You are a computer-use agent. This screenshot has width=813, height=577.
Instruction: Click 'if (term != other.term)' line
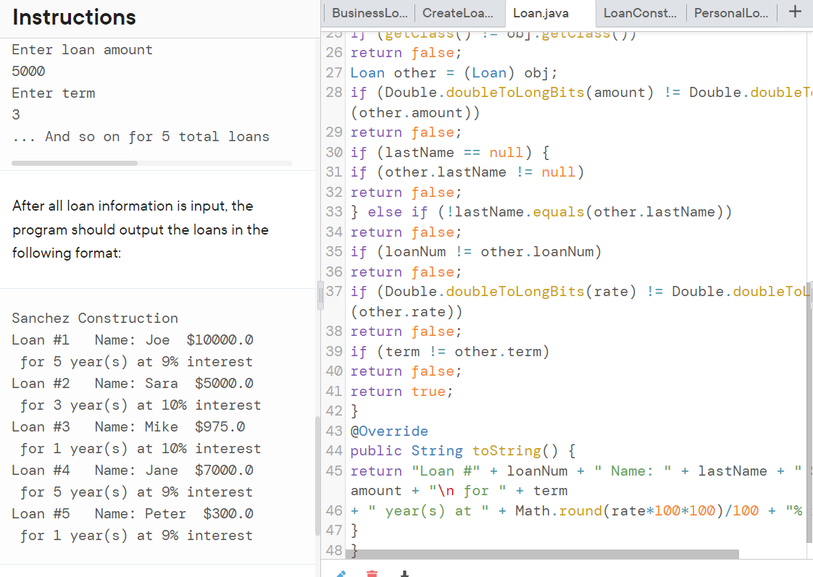pyautogui.click(x=449, y=352)
